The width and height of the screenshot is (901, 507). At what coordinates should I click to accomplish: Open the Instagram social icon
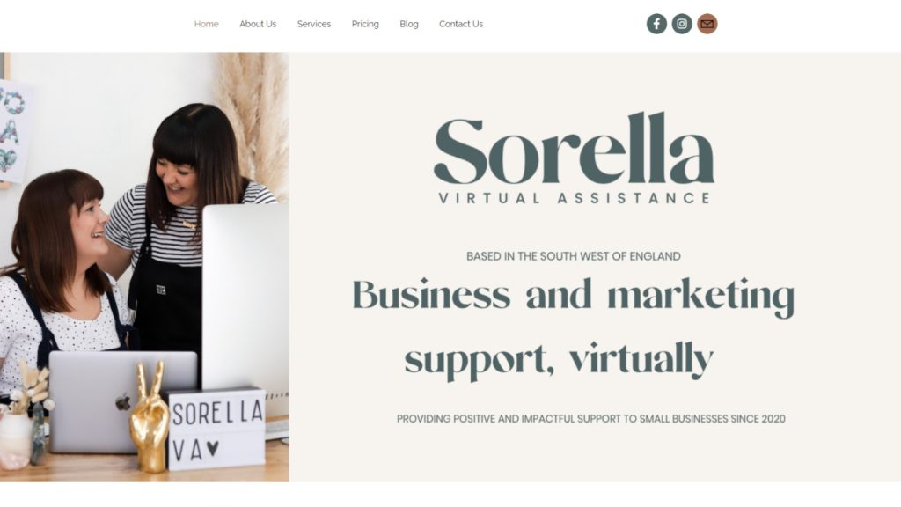(x=682, y=24)
